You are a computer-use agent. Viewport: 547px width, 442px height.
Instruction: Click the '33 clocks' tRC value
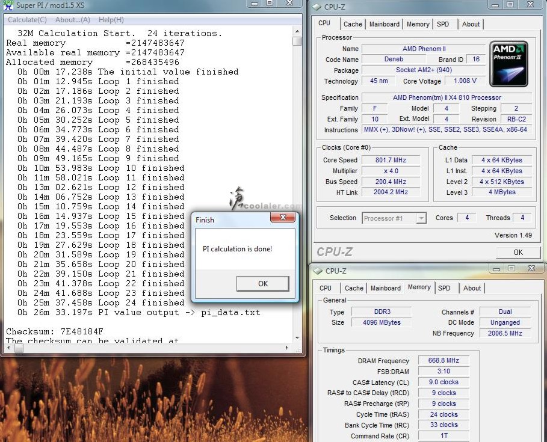[x=443, y=425]
